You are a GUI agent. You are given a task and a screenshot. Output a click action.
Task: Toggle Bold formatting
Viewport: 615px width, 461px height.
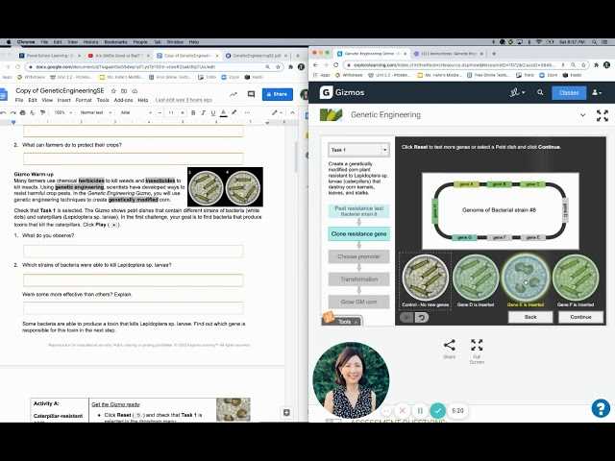[193, 112]
